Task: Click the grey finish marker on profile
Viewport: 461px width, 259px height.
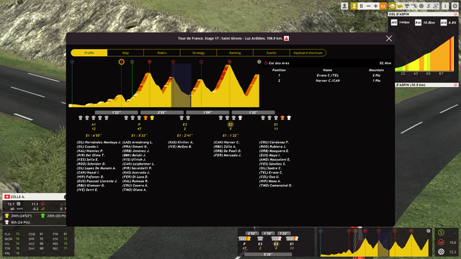Action: coord(259,62)
